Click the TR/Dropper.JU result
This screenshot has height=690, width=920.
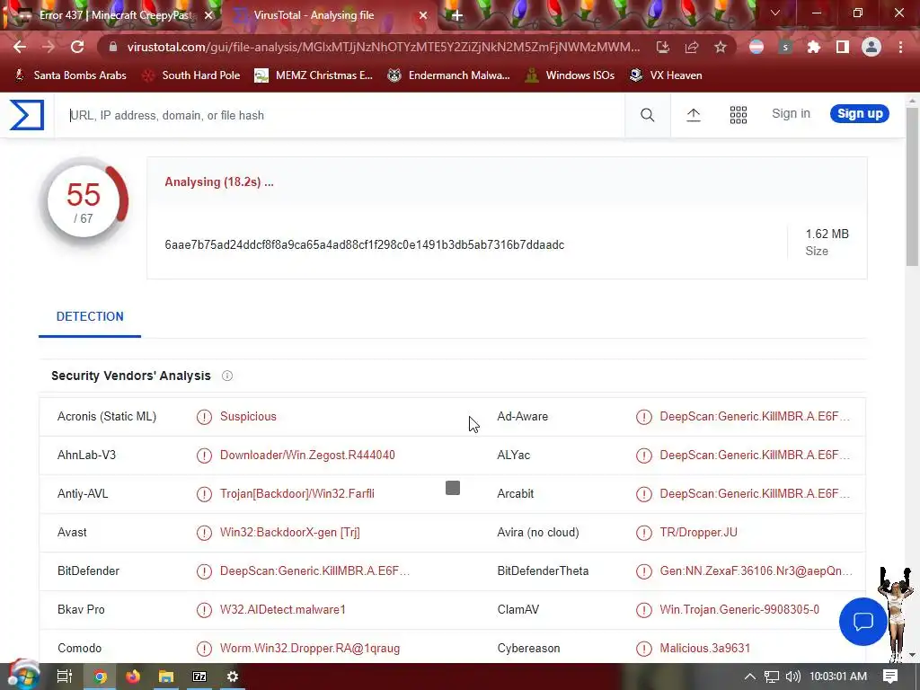(x=698, y=533)
